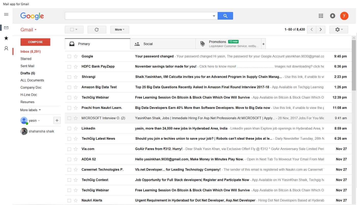Open the Resumes label

coord(27,102)
